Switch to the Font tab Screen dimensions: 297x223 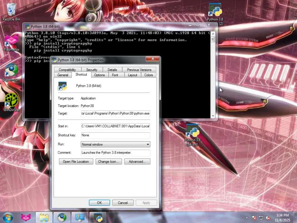point(115,75)
